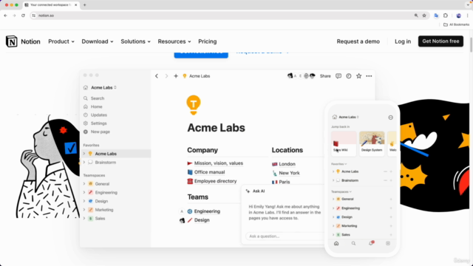Click the plus icon beside Acme Labs breadcrumb

point(176,76)
